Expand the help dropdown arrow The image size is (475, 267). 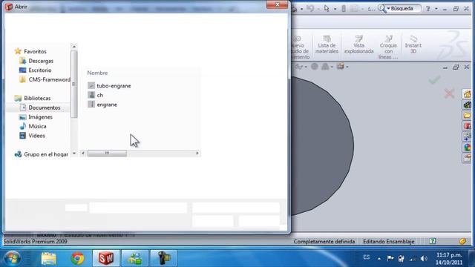(436, 9)
